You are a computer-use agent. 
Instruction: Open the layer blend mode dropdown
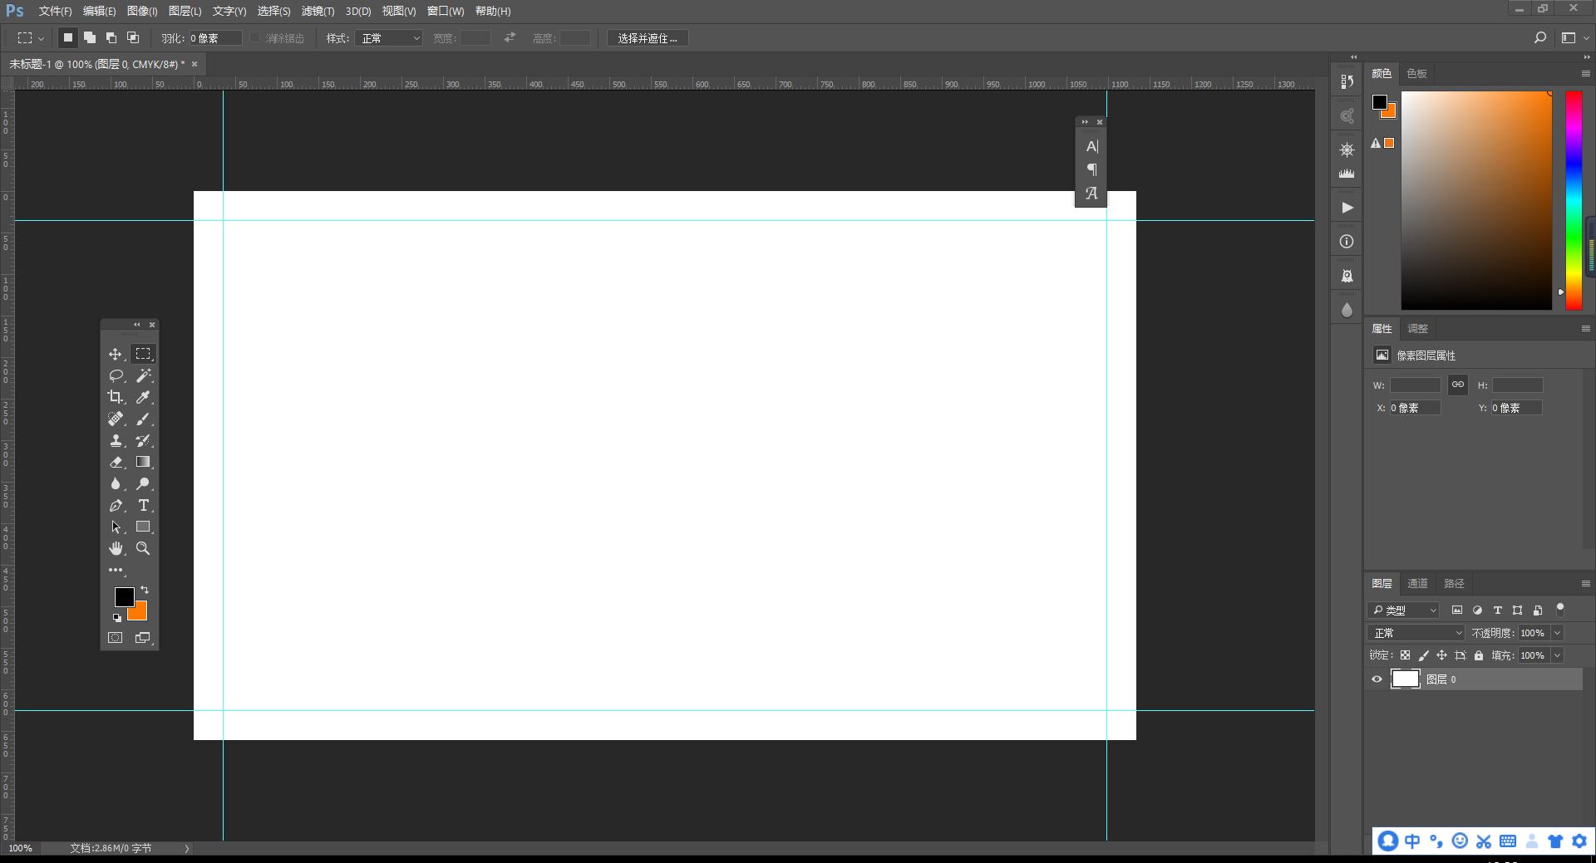(1415, 632)
